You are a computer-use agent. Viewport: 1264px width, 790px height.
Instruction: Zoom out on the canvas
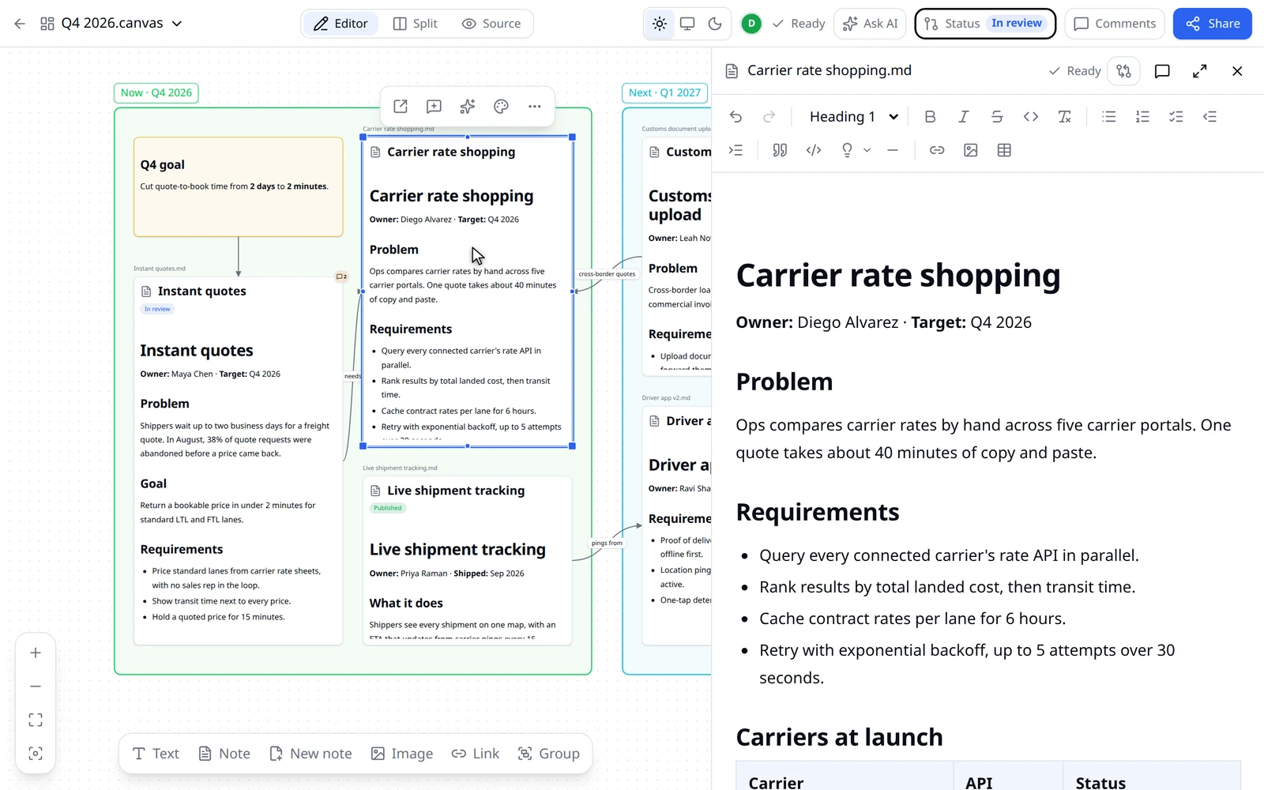pyautogui.click(x=36, y=687)
